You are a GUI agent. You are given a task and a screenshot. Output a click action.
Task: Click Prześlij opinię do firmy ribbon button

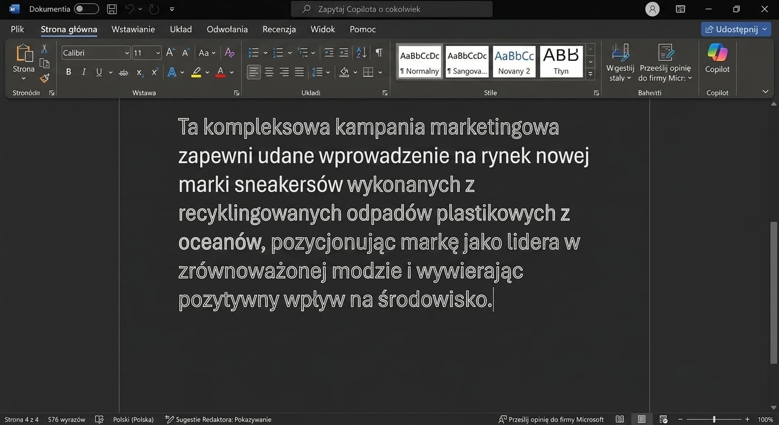pos(665,62)
